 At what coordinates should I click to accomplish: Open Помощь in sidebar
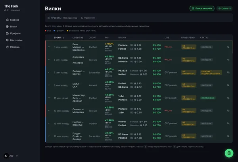(x=15, y=47)
